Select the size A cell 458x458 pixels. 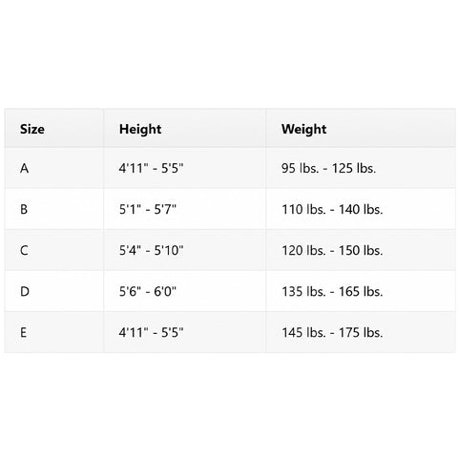(54, 168)
